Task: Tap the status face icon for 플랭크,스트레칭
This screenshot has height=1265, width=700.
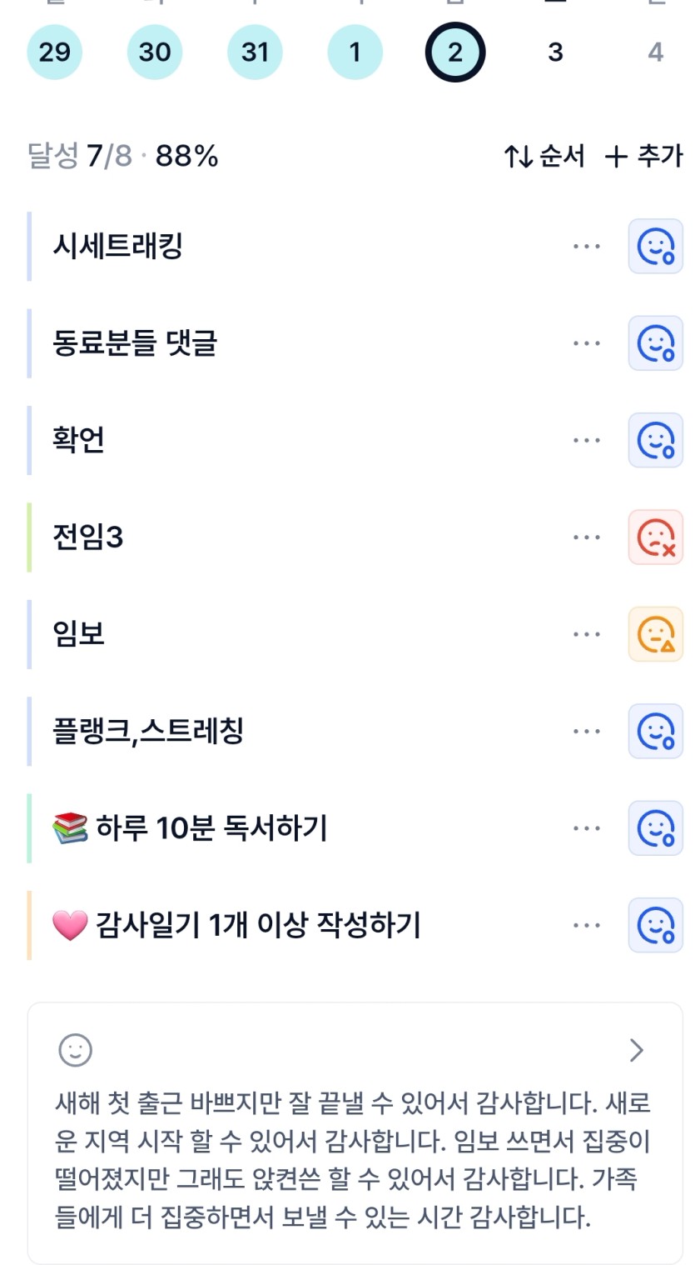Action: click(655, 732)
